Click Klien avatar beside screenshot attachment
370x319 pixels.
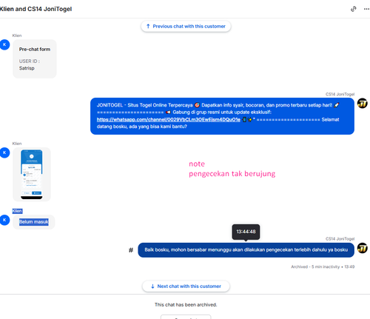tap(4, 152)
